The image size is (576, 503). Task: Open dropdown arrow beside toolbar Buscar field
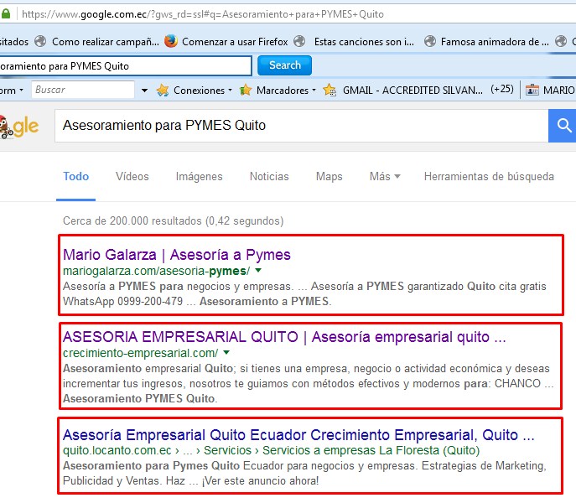click(x=144, y=90)
